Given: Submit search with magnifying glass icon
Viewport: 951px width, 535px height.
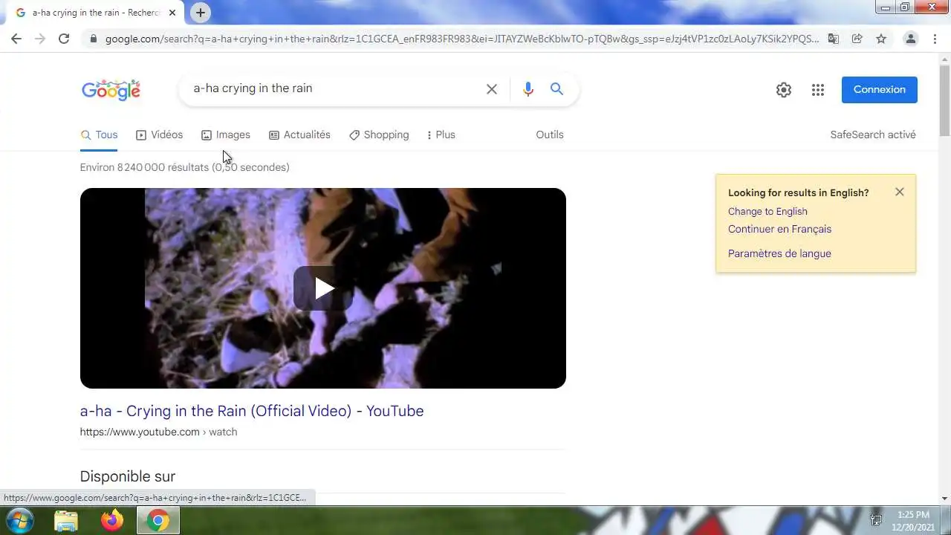Looking at the screenshot, I should coord(556,89).
